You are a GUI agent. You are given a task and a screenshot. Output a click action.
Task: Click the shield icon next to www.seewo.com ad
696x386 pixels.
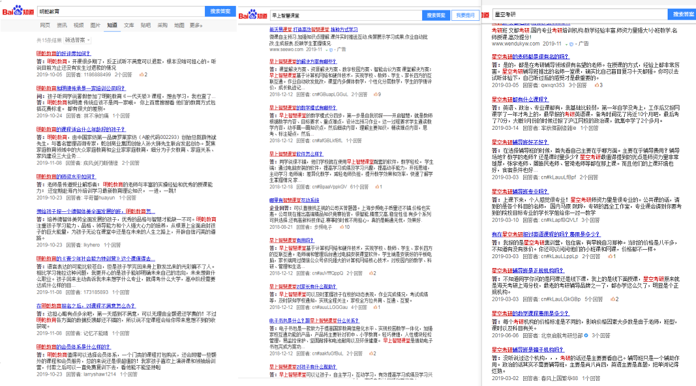tap(331, 50)
